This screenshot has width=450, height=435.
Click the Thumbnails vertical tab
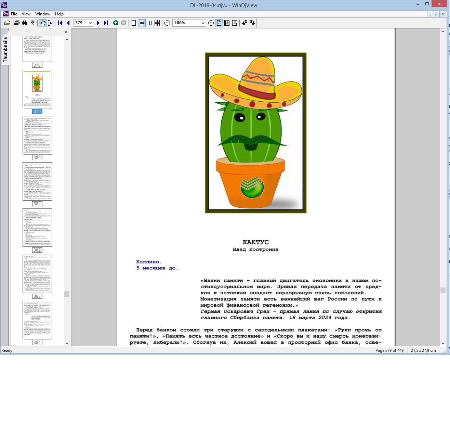click(x=5, y=50)
